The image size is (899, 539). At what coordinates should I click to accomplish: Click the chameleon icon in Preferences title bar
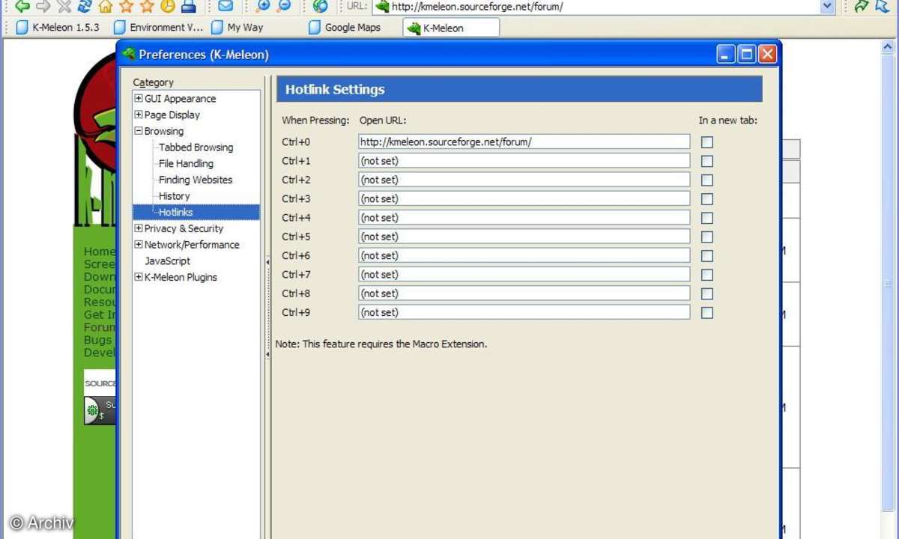point(129,54)
